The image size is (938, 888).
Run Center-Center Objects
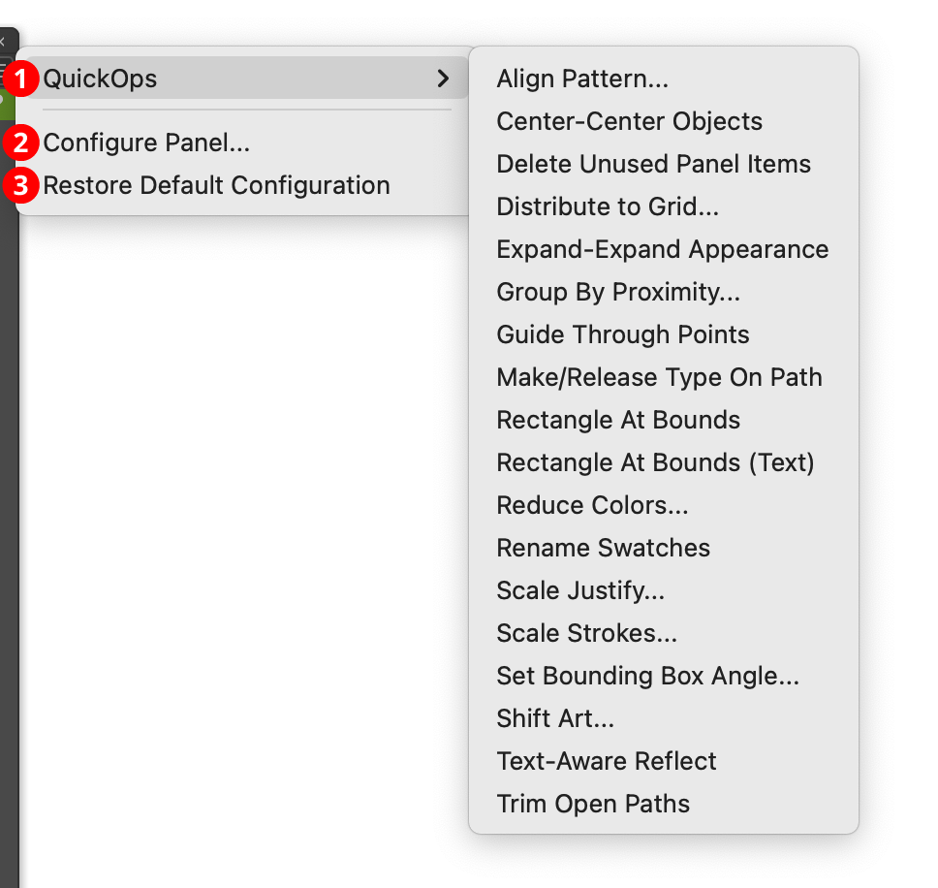[x=630, y=121]
